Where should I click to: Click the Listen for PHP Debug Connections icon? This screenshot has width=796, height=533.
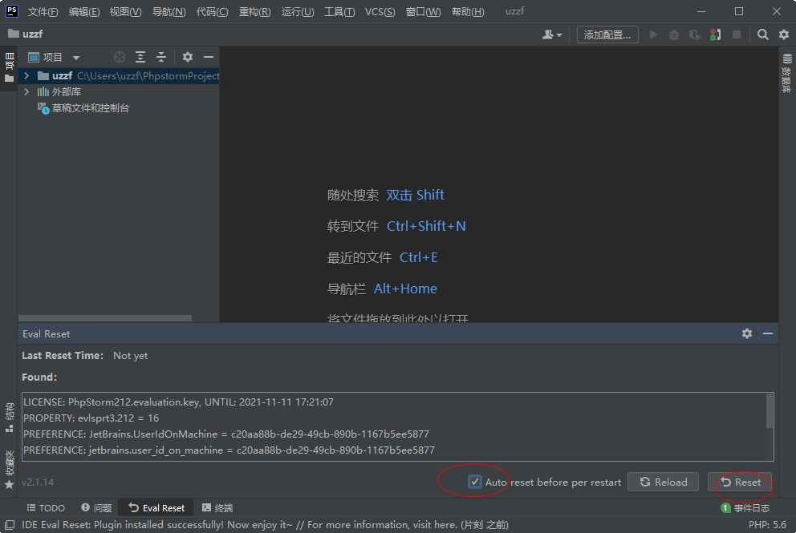tap(715, 34)
